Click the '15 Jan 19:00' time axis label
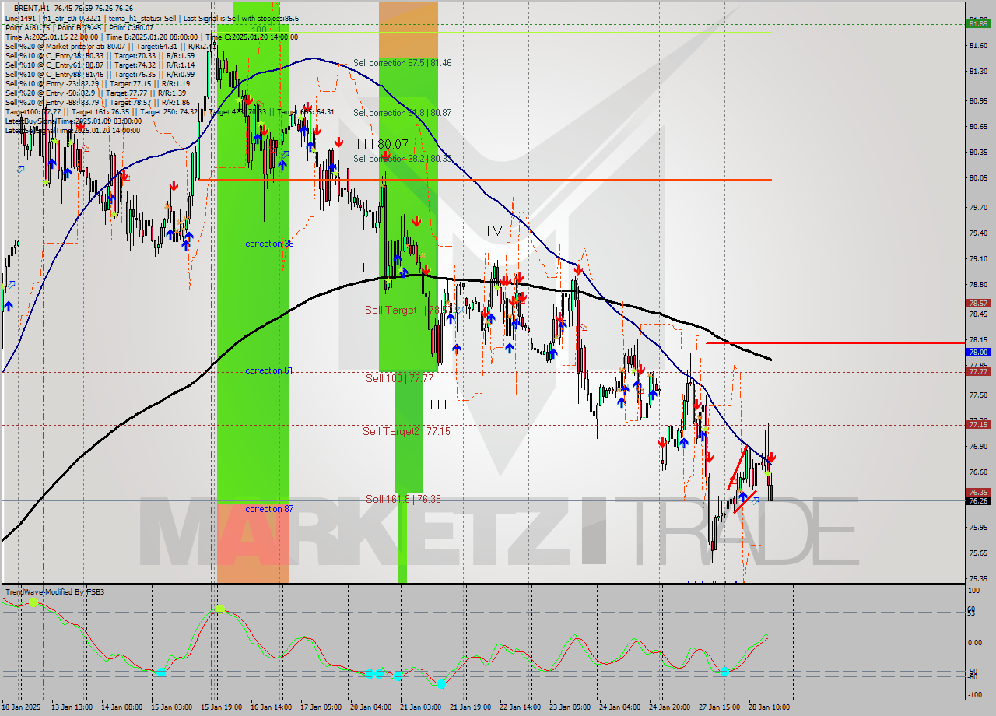The image size is (996, 716). tap(222, 707)
